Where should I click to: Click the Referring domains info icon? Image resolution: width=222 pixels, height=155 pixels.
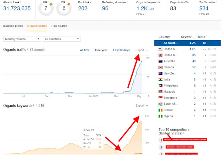pos(127,2)
